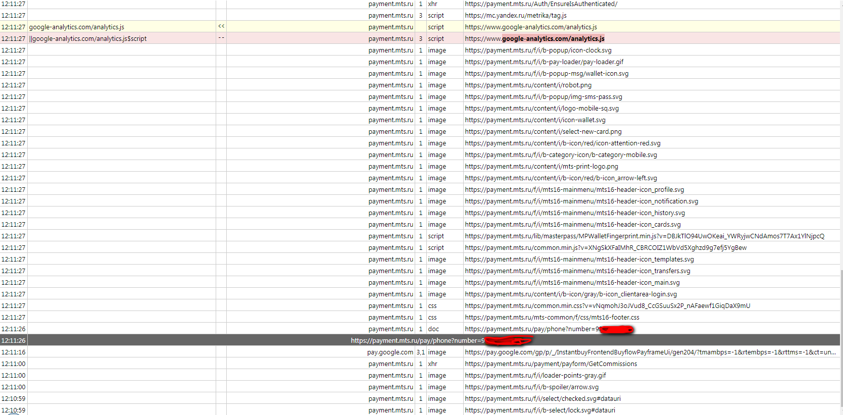Screen dimensions: 843x415
Task: Select the b-category-mobile.svg request
Action: (561, 155)
